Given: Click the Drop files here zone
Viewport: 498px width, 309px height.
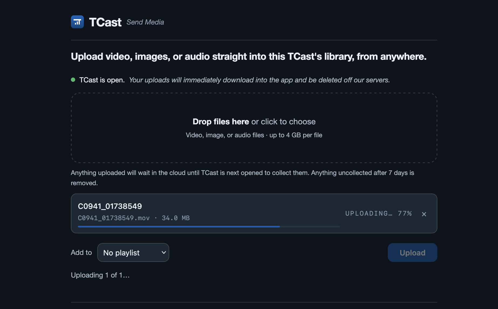Looking at the screenshot, I should click(x=254, y=128).
